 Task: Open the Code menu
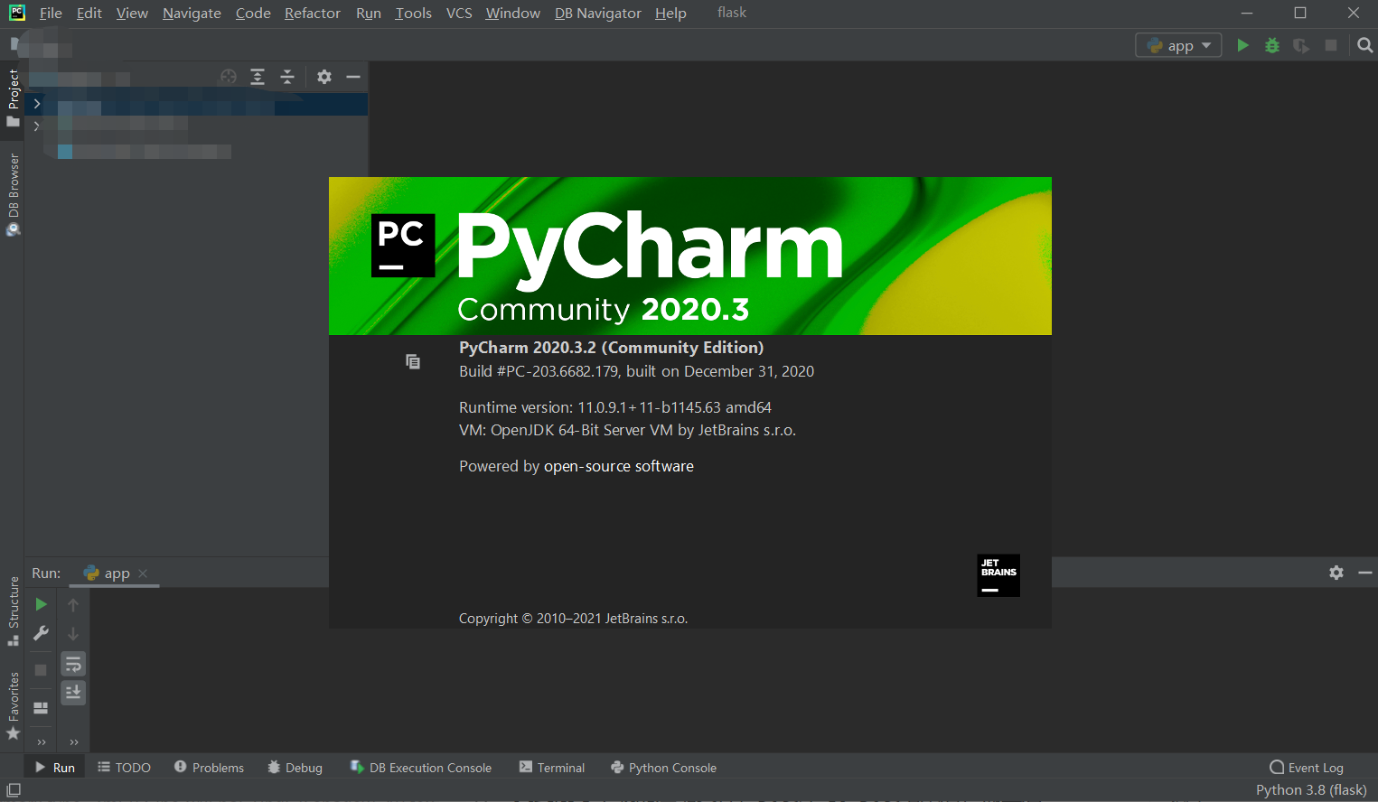[x=253, y=14]
